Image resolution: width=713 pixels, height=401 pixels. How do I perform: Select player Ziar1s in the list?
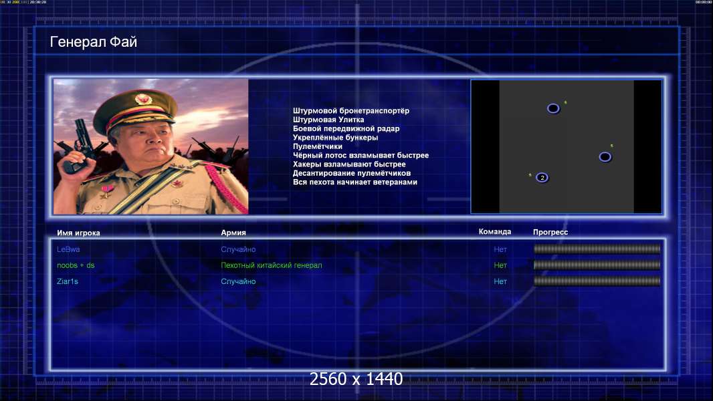[68, 281]
